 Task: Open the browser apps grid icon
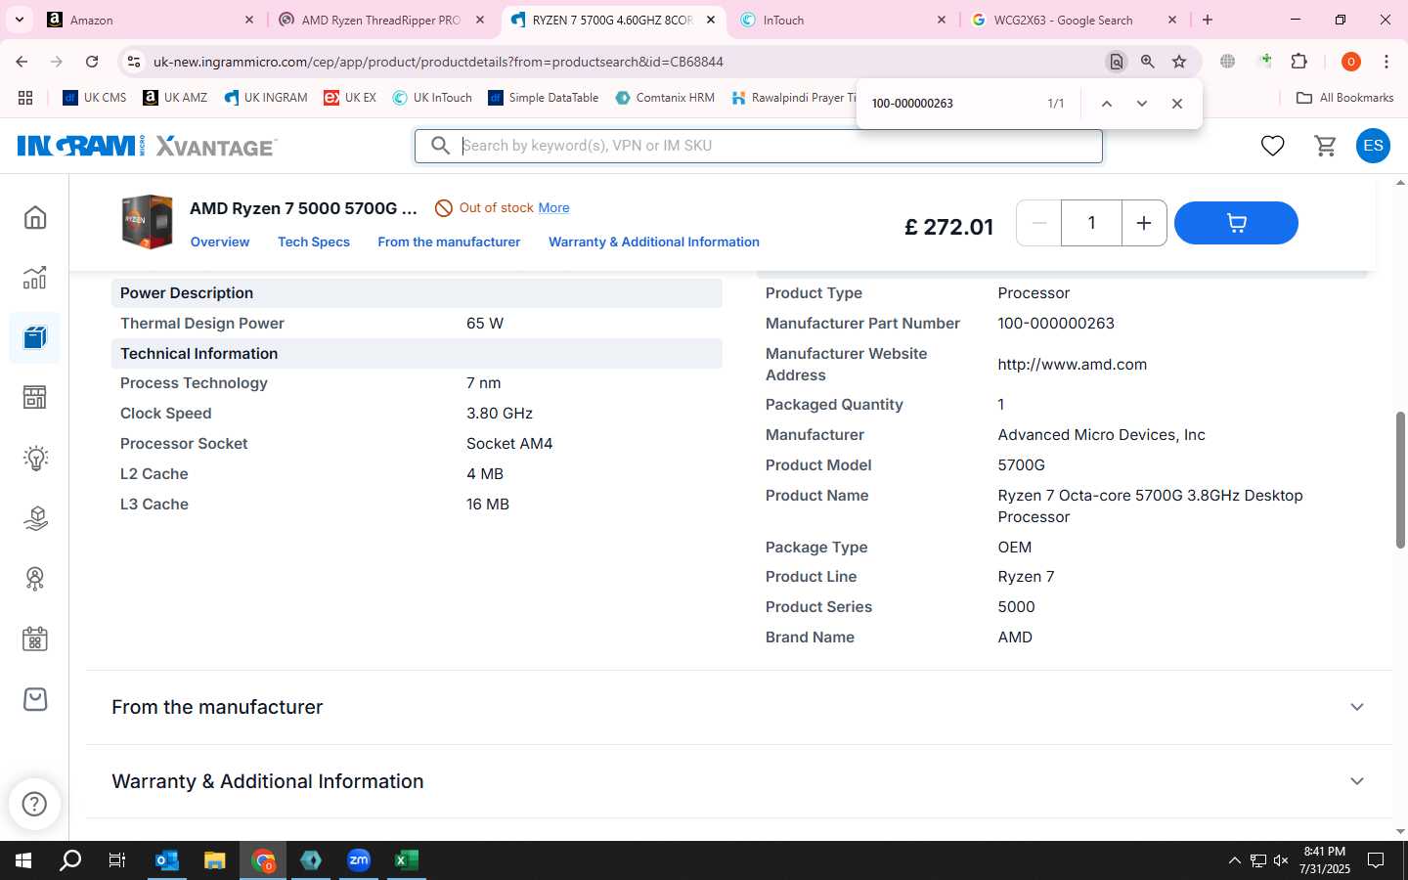(x=25, y=98)
